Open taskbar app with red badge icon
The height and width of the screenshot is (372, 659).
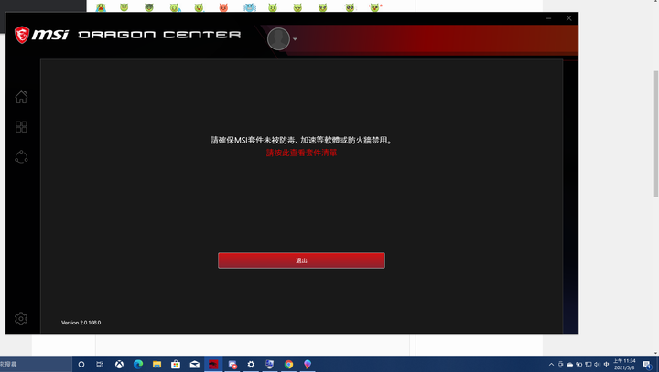tap(232, 364)
